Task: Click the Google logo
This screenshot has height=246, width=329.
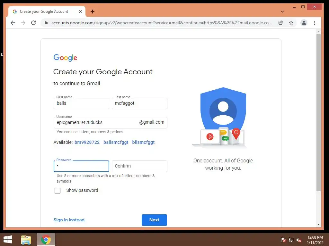Action: pyautogui.click(x=65, y=58)
